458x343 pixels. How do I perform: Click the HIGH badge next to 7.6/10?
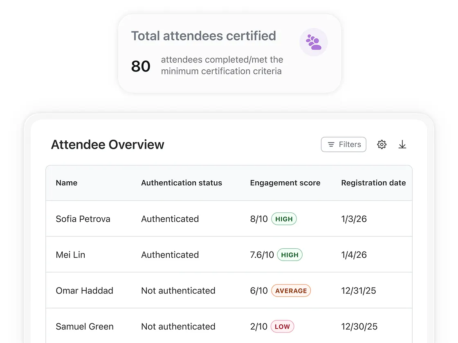(290, 255)
